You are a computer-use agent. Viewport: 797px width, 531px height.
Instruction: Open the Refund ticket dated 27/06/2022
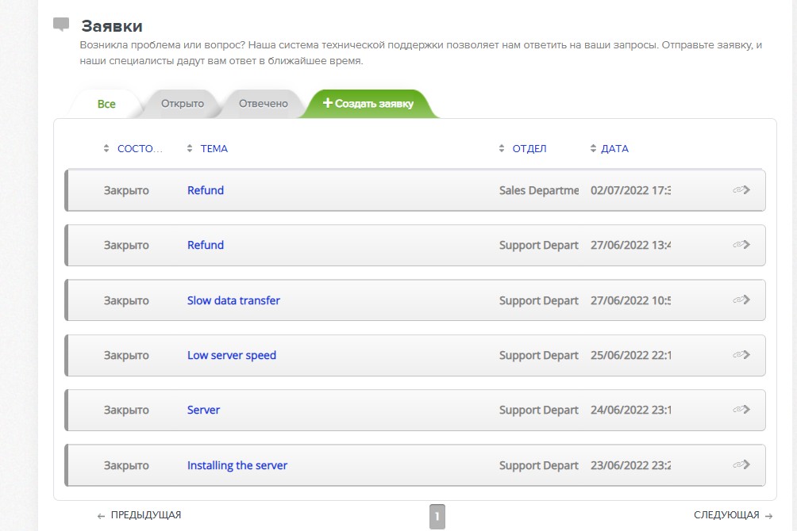point(206,245)
